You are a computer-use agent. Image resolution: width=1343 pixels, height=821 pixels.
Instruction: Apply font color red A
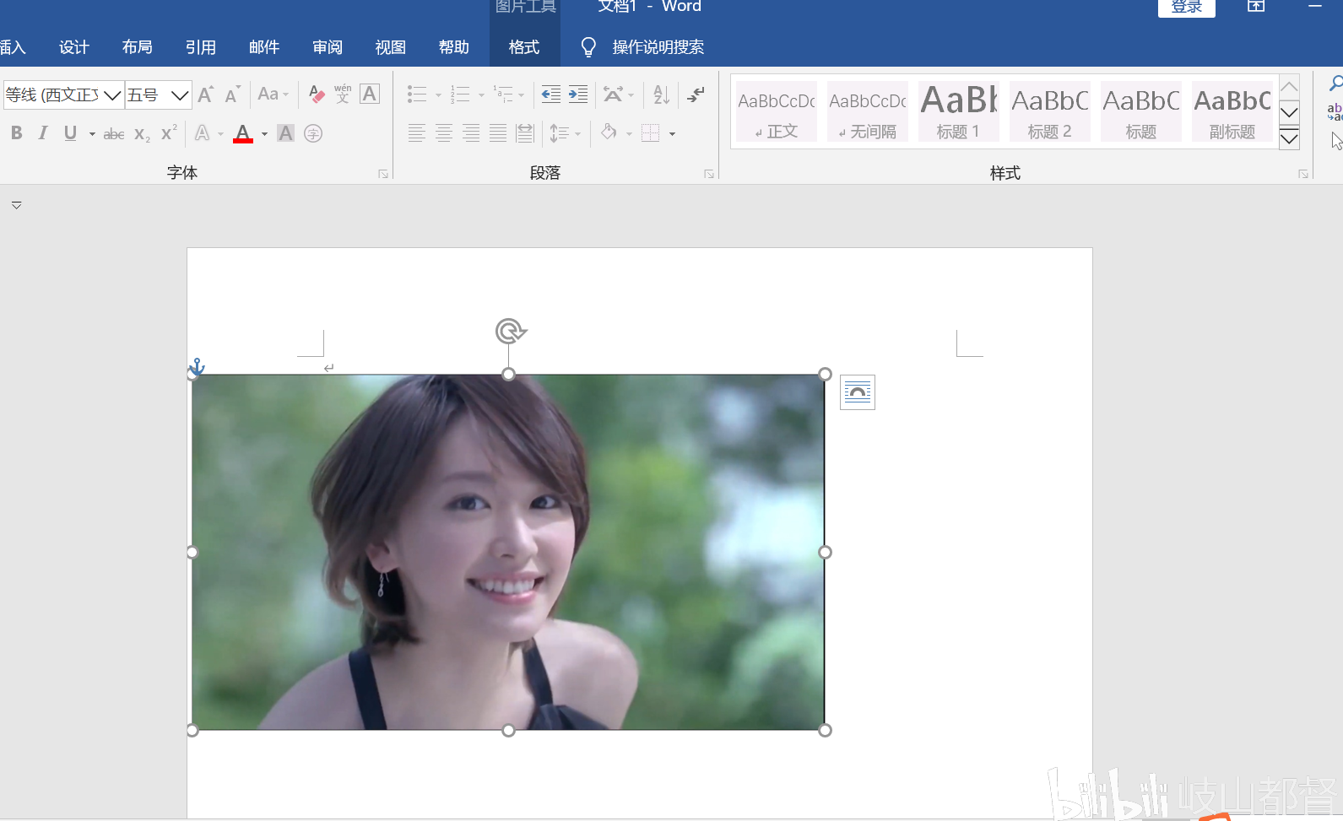(x=243, y=133)
